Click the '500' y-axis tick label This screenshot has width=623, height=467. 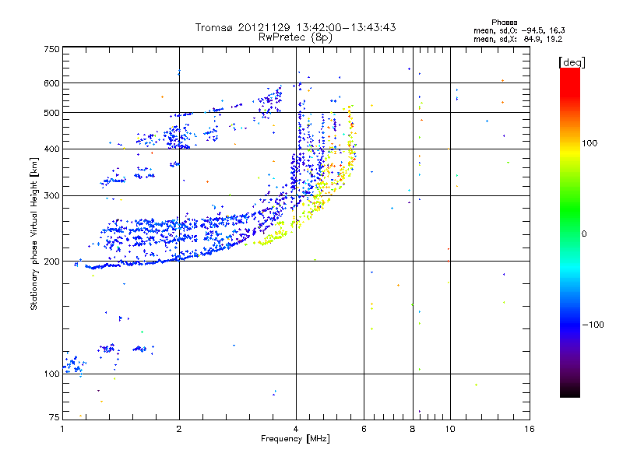point(51,113)
